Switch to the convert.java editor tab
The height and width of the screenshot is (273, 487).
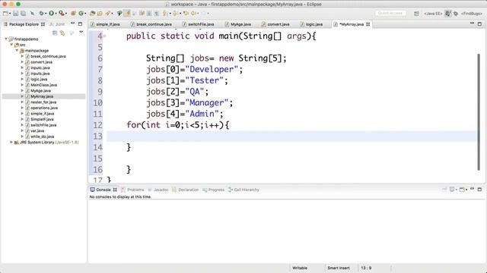pos(275,24)
